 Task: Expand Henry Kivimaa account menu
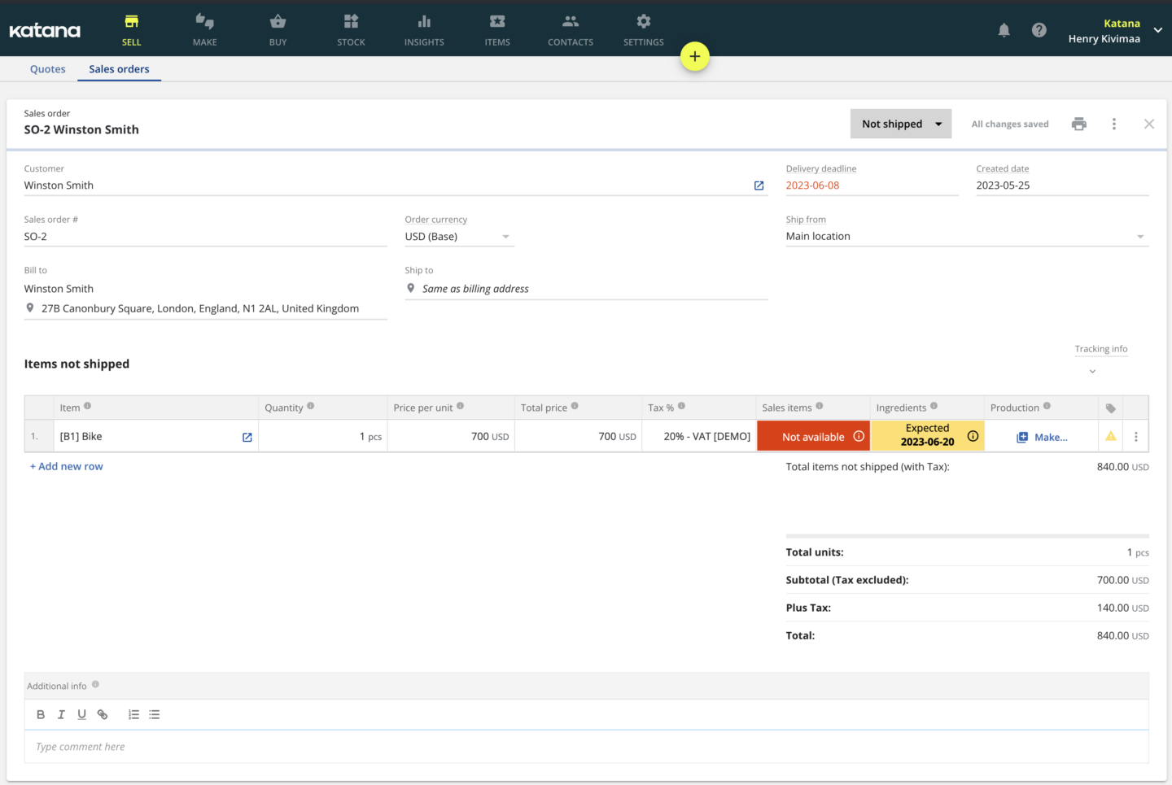(1157, 28)
